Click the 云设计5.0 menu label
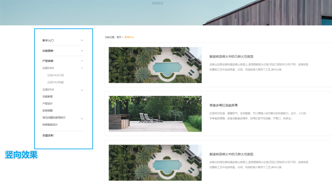This screenshot has width=332, height=184. [x=48, y=89]
